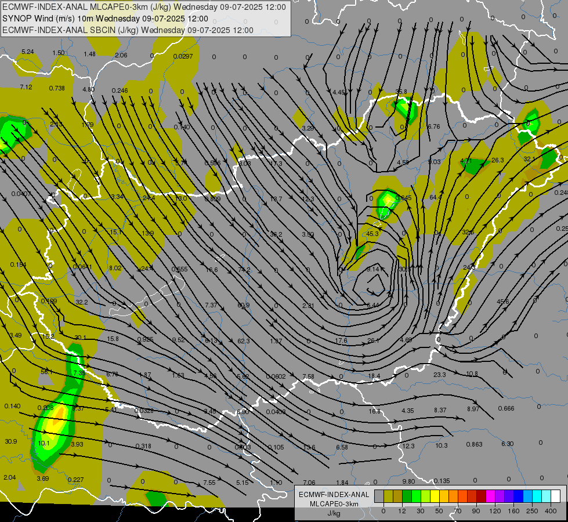Select the pure blue legend swatch
This screenshot has height=522, width=568.
click(x=518, y=496)
